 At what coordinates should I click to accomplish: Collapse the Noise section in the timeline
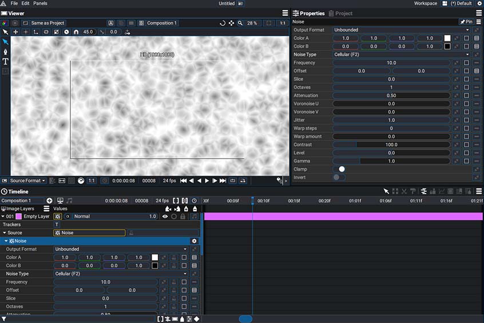[x=6, y=241]
